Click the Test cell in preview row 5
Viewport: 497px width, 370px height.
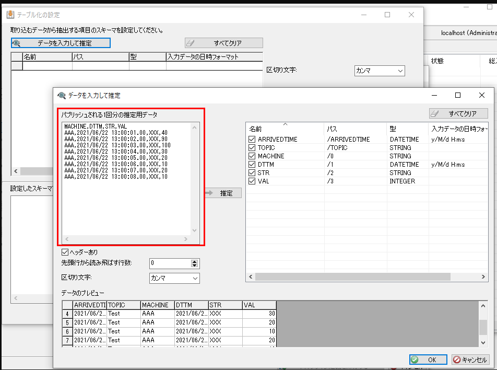coord(124,322)
